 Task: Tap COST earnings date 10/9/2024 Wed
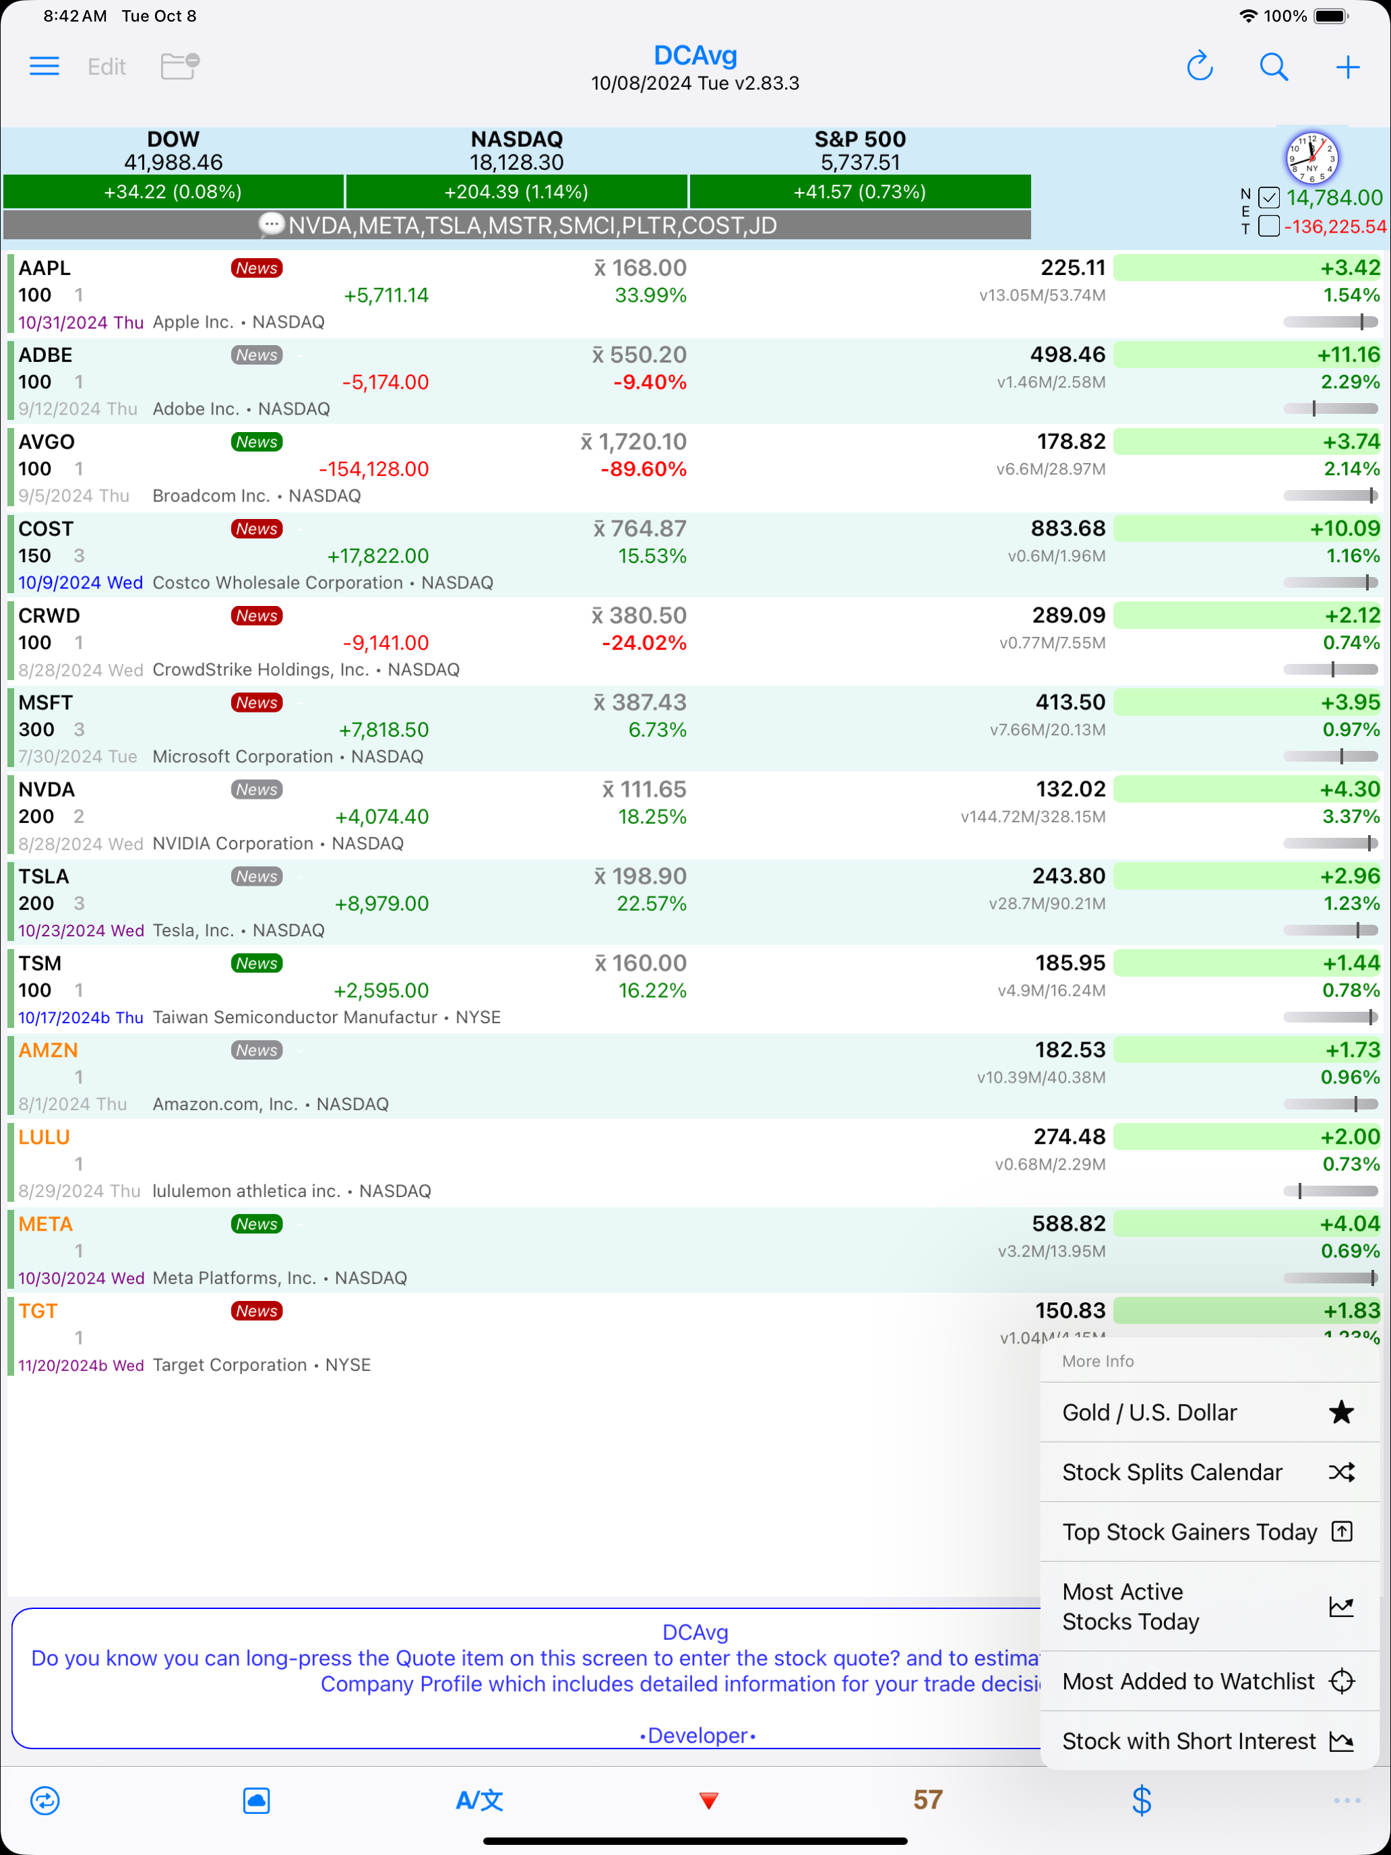[x=80, y=583]
